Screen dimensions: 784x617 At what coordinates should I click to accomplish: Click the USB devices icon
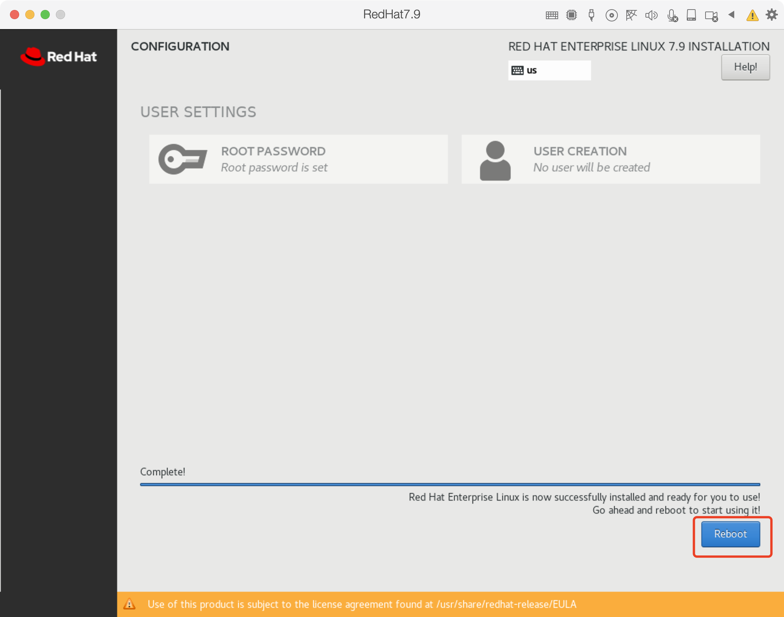pos(591,15)
